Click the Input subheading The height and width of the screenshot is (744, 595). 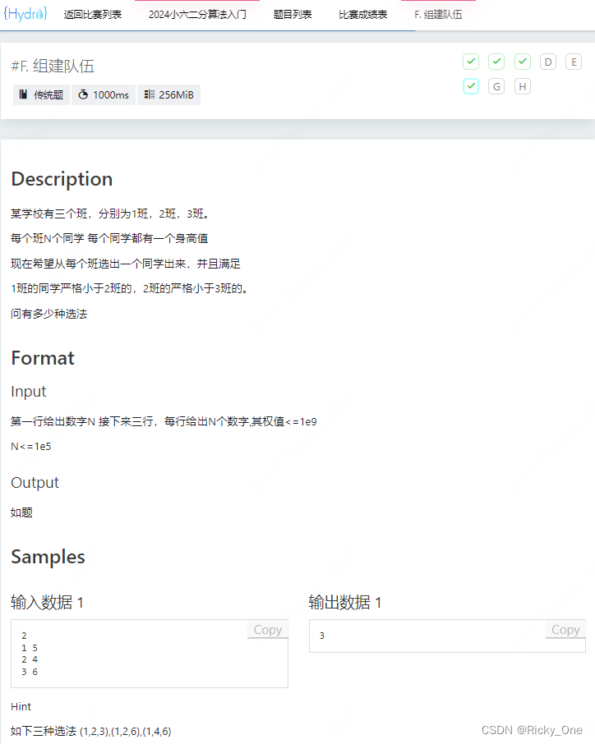click(29, 392)
